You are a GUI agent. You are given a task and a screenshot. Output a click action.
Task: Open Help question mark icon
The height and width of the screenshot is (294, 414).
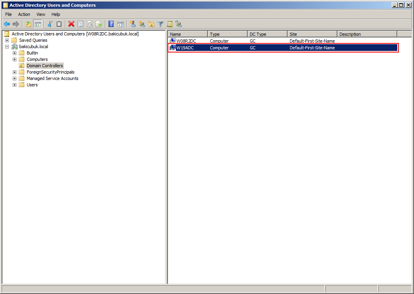[111, 24]
